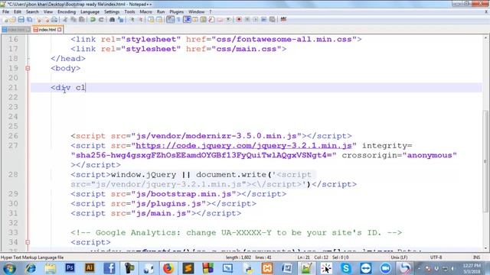Viewport: 490px width, 275px height.
Task: Collapse the body fold marker on line 19
Action: pos(28,68)
